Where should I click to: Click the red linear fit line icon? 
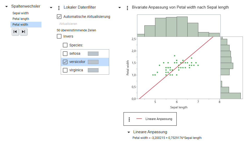139,119
